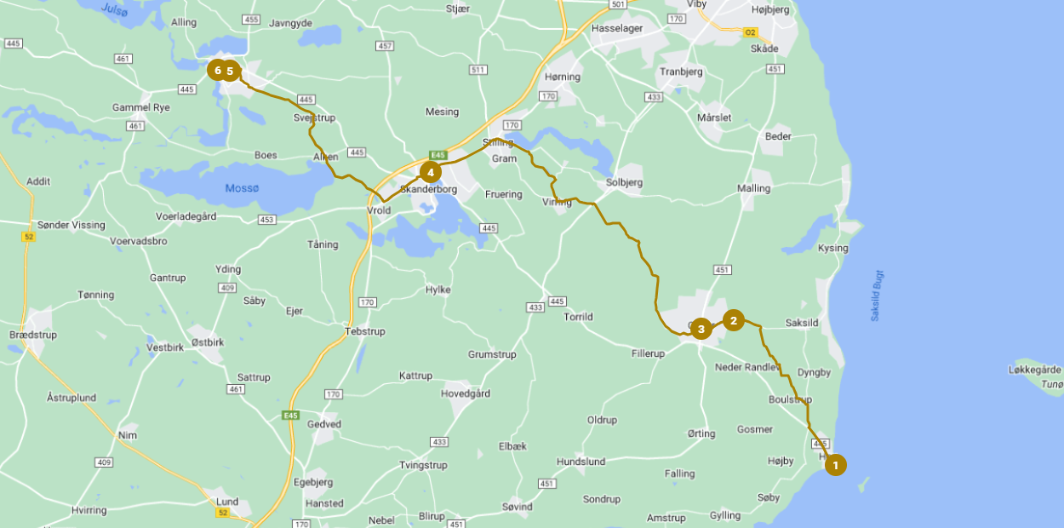1064x528 pixels.
Task: Select the Brædstrup town label
Action: (32, 335)
